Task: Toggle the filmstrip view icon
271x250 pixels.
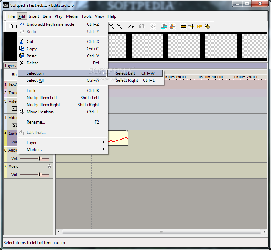Action: tap(183, 27)
